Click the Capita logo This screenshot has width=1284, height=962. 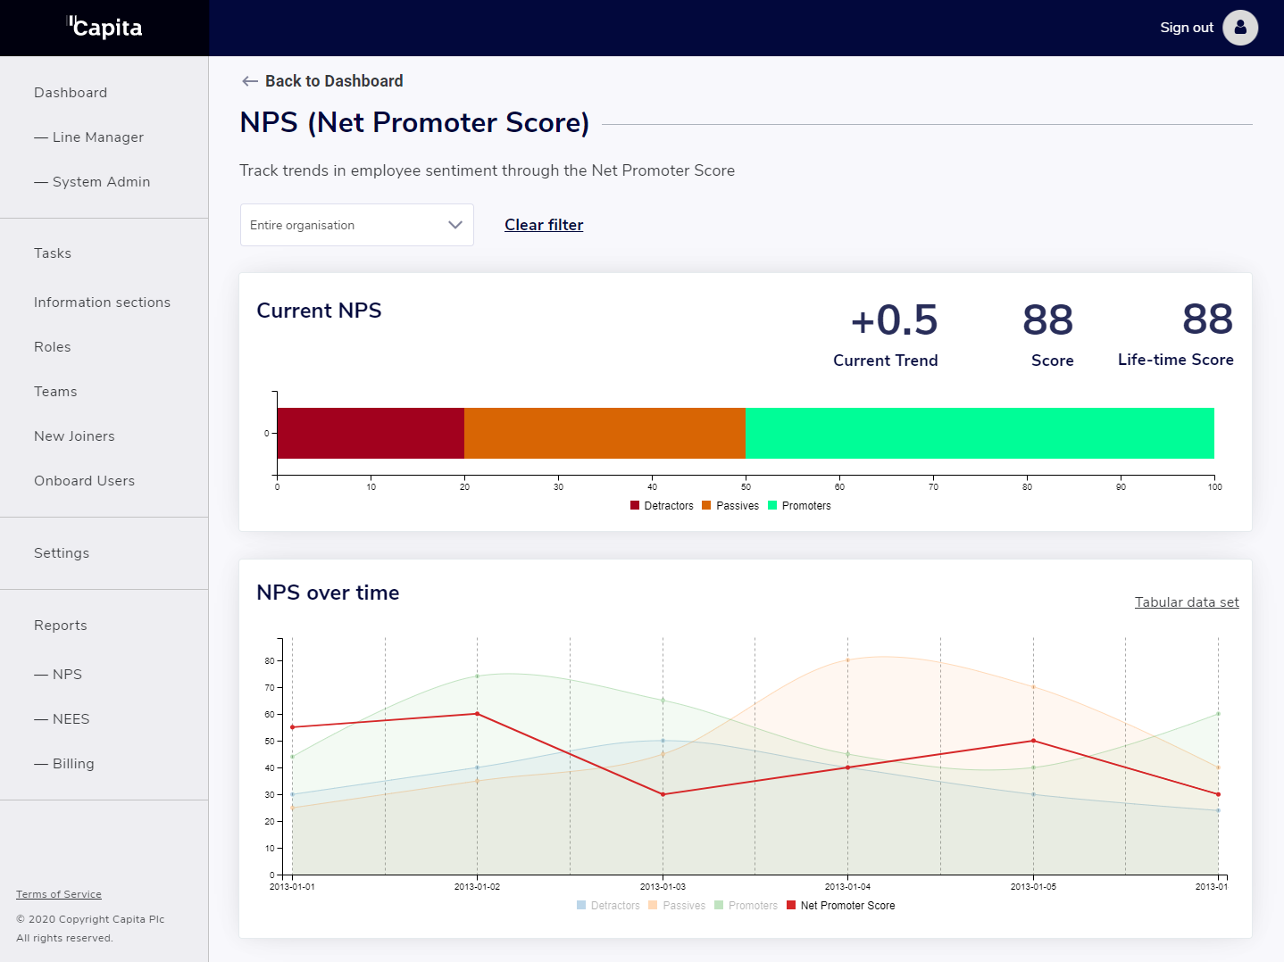pos(104,28)
